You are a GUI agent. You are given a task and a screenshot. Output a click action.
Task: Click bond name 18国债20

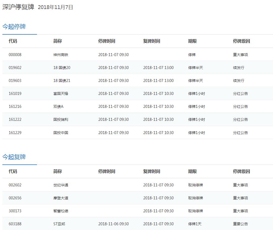click(x=62, y=68)
